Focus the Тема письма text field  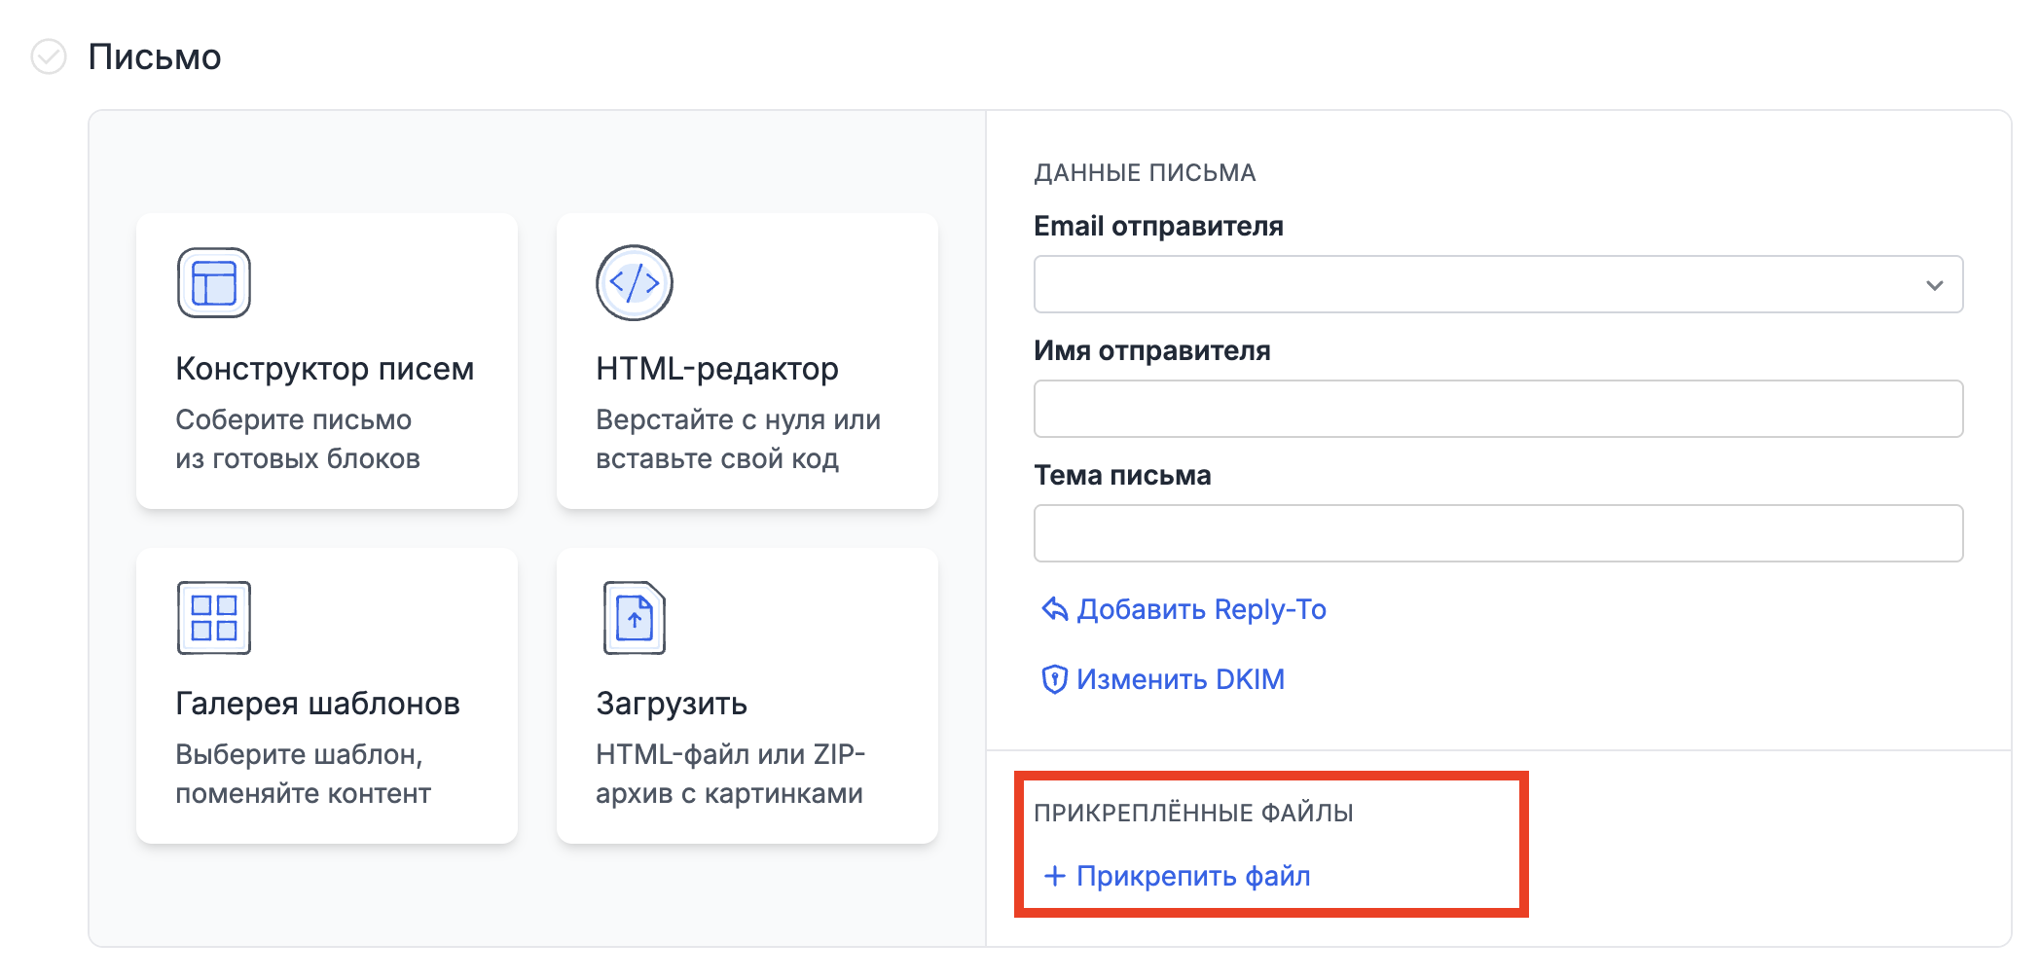1498,533
